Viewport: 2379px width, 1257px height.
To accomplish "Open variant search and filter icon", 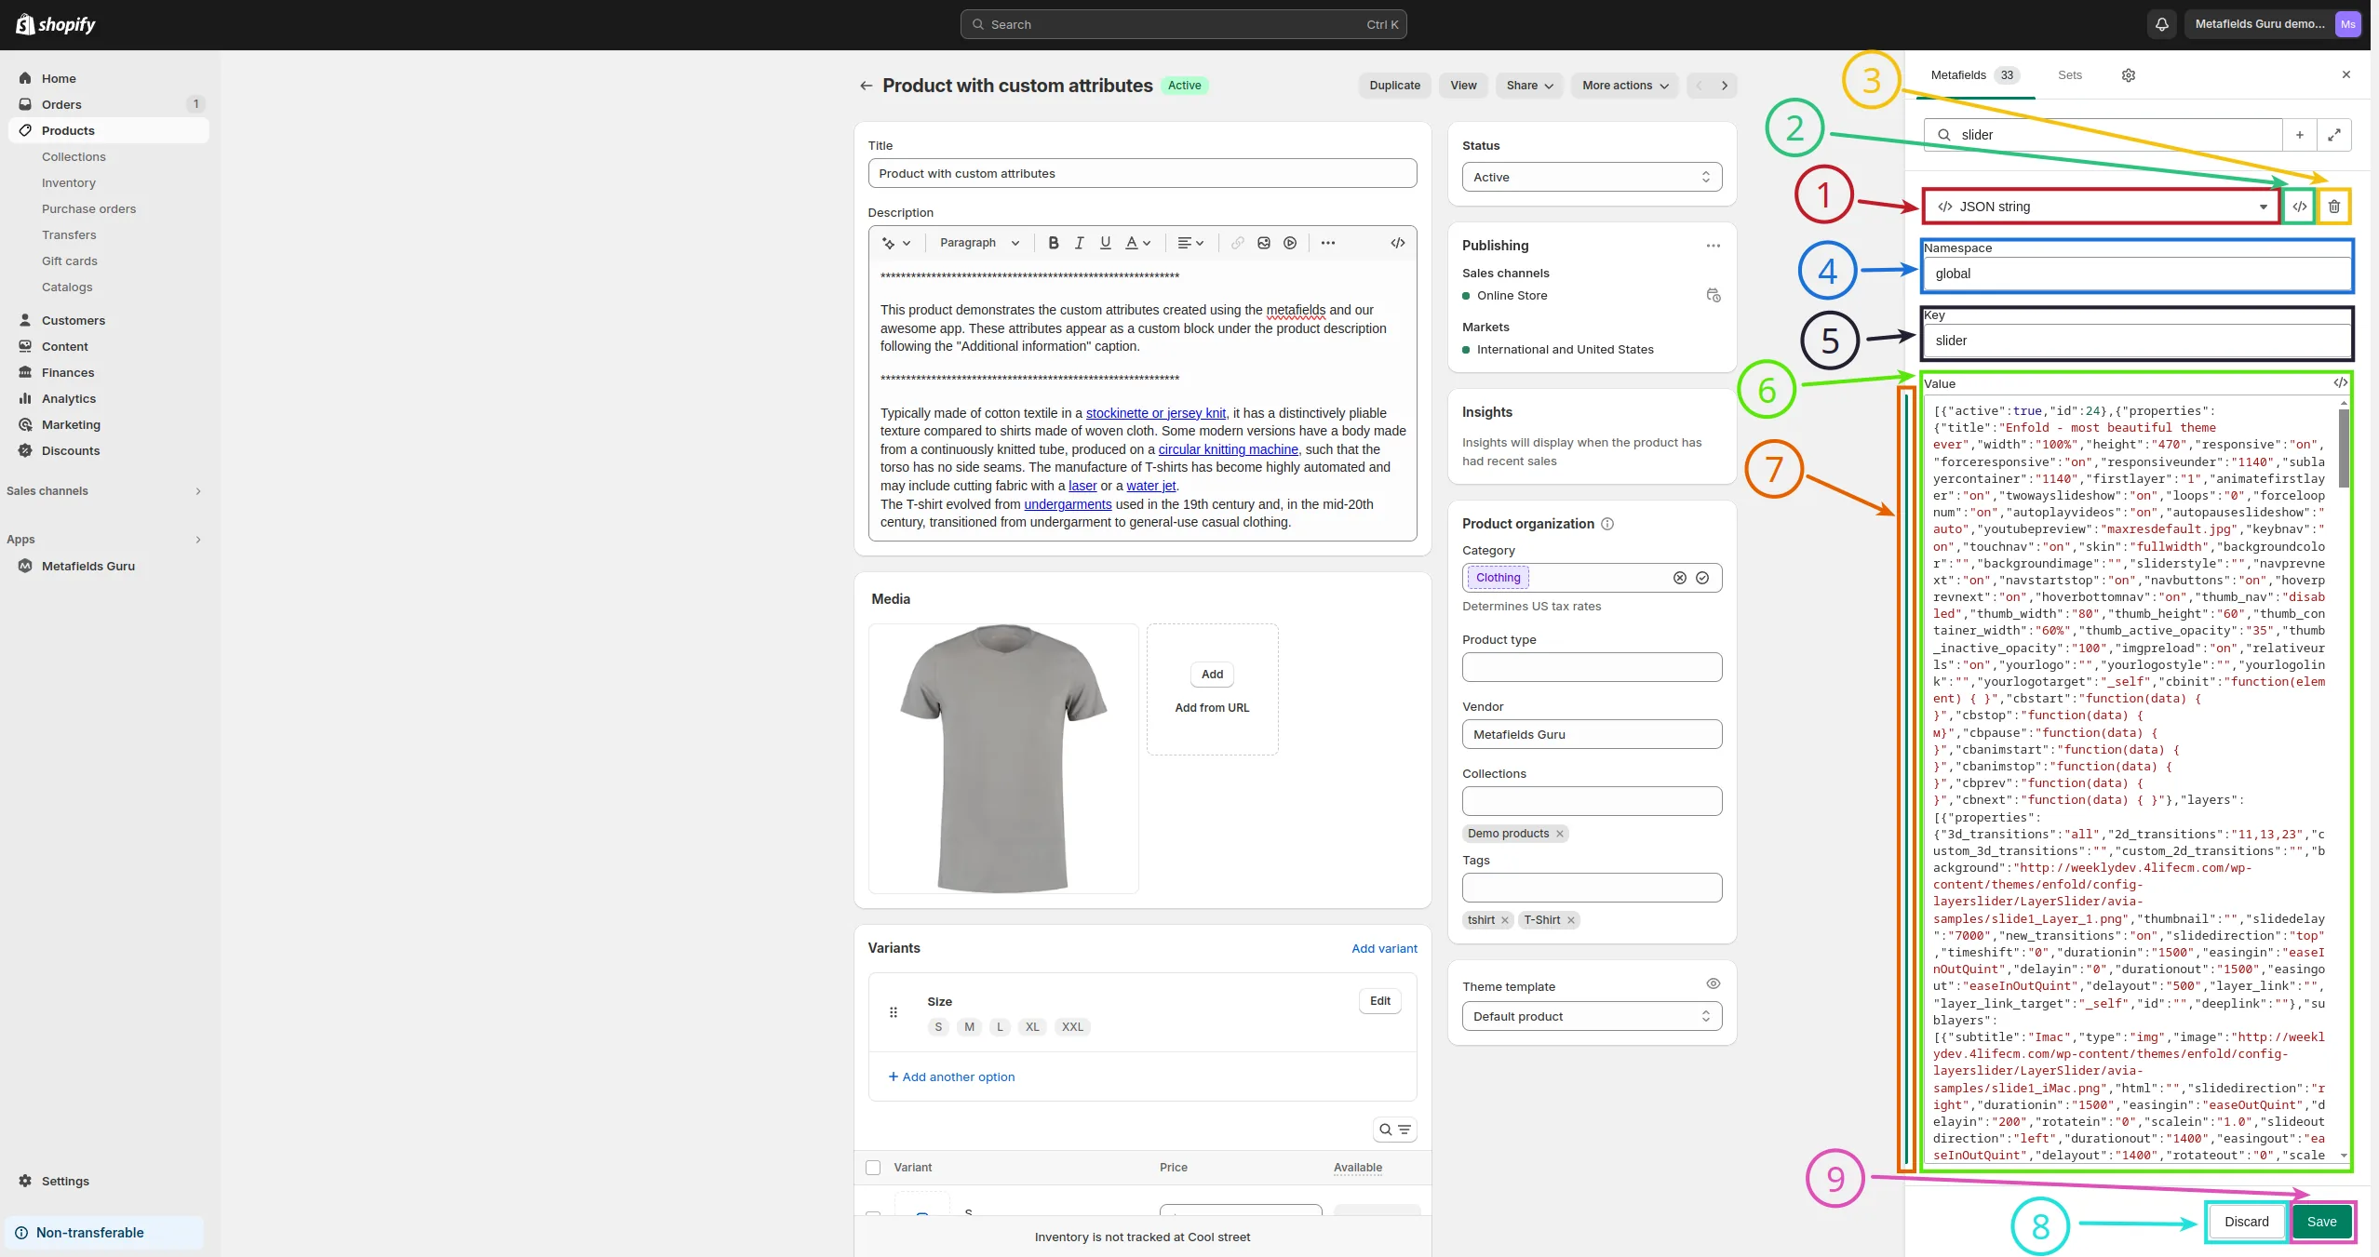I will pos(1394,1130).
